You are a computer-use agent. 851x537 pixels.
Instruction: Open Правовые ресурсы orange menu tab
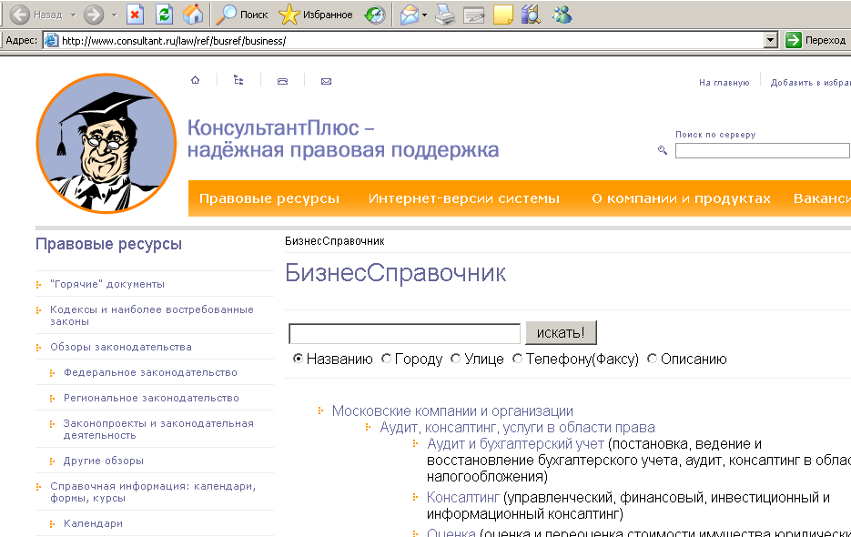[269, 198]
